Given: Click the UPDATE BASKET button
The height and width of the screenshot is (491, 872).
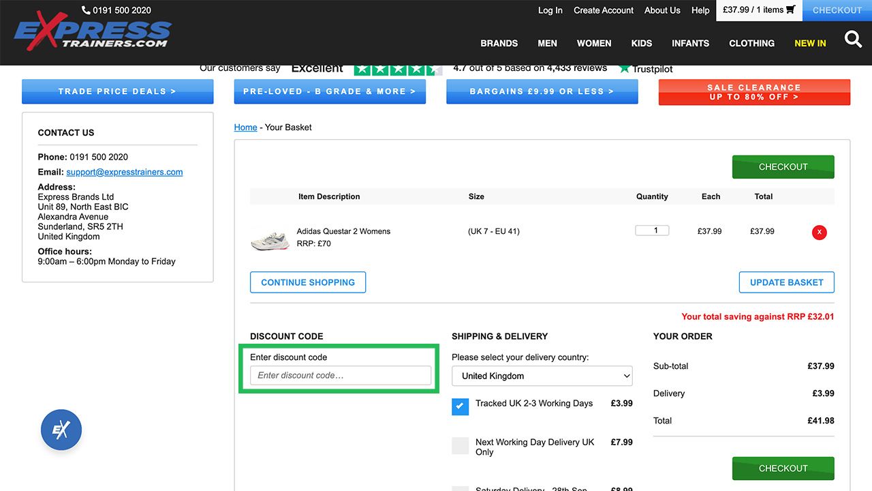Looking at the screenshot, I should (786, 282).
